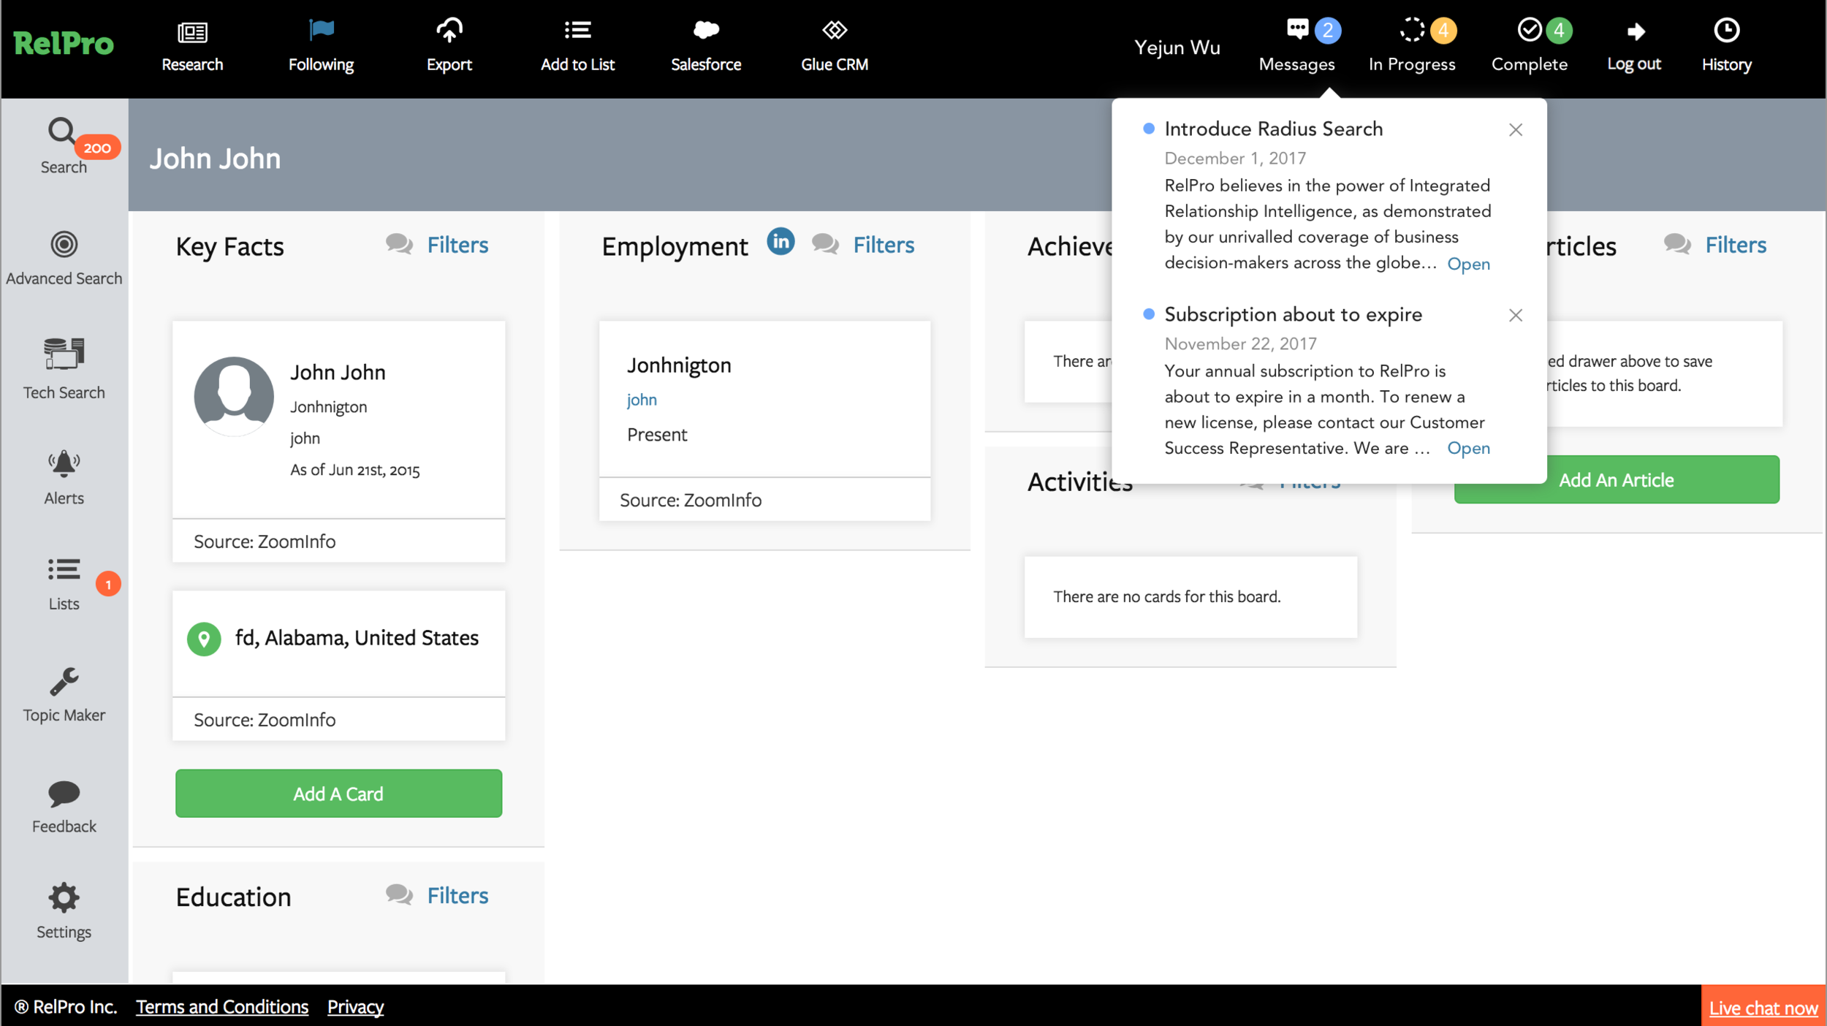This screenshot has width=1827, height=1026.
Task: Open Settings in the sidebar
Action: click(64, 912)
